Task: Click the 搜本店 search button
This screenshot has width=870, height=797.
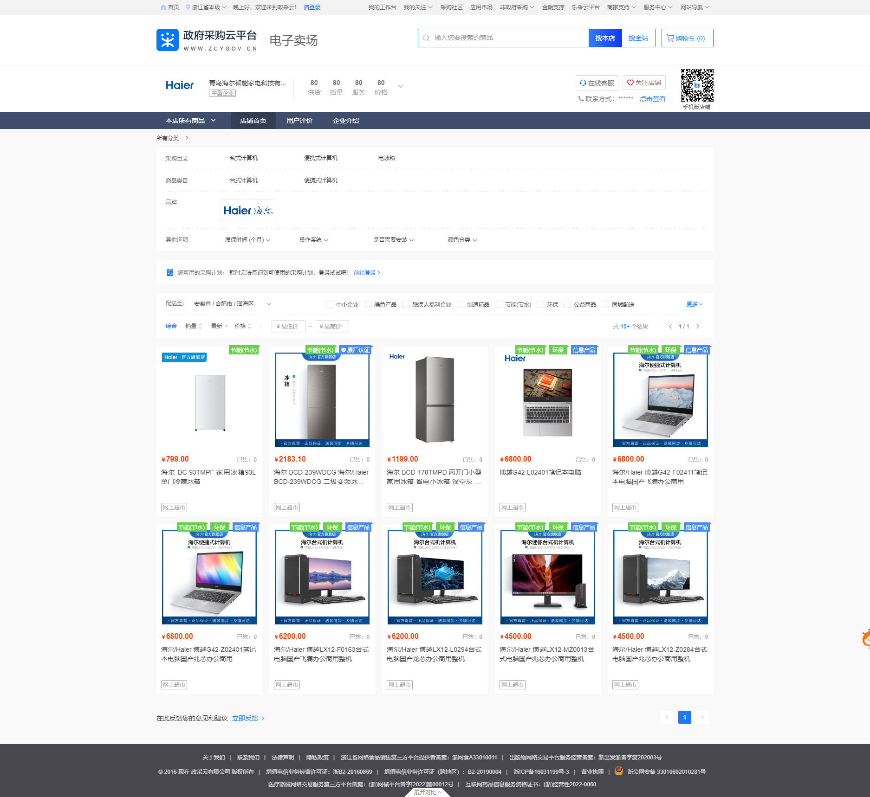Action: (605, 38)
